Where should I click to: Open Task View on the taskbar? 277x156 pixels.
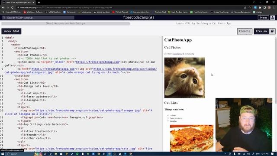click(x=45, y=154)
